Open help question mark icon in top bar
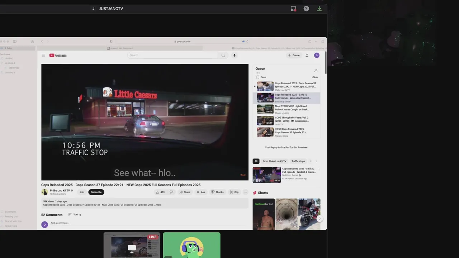The image size is (459, 258). (306, 9)
